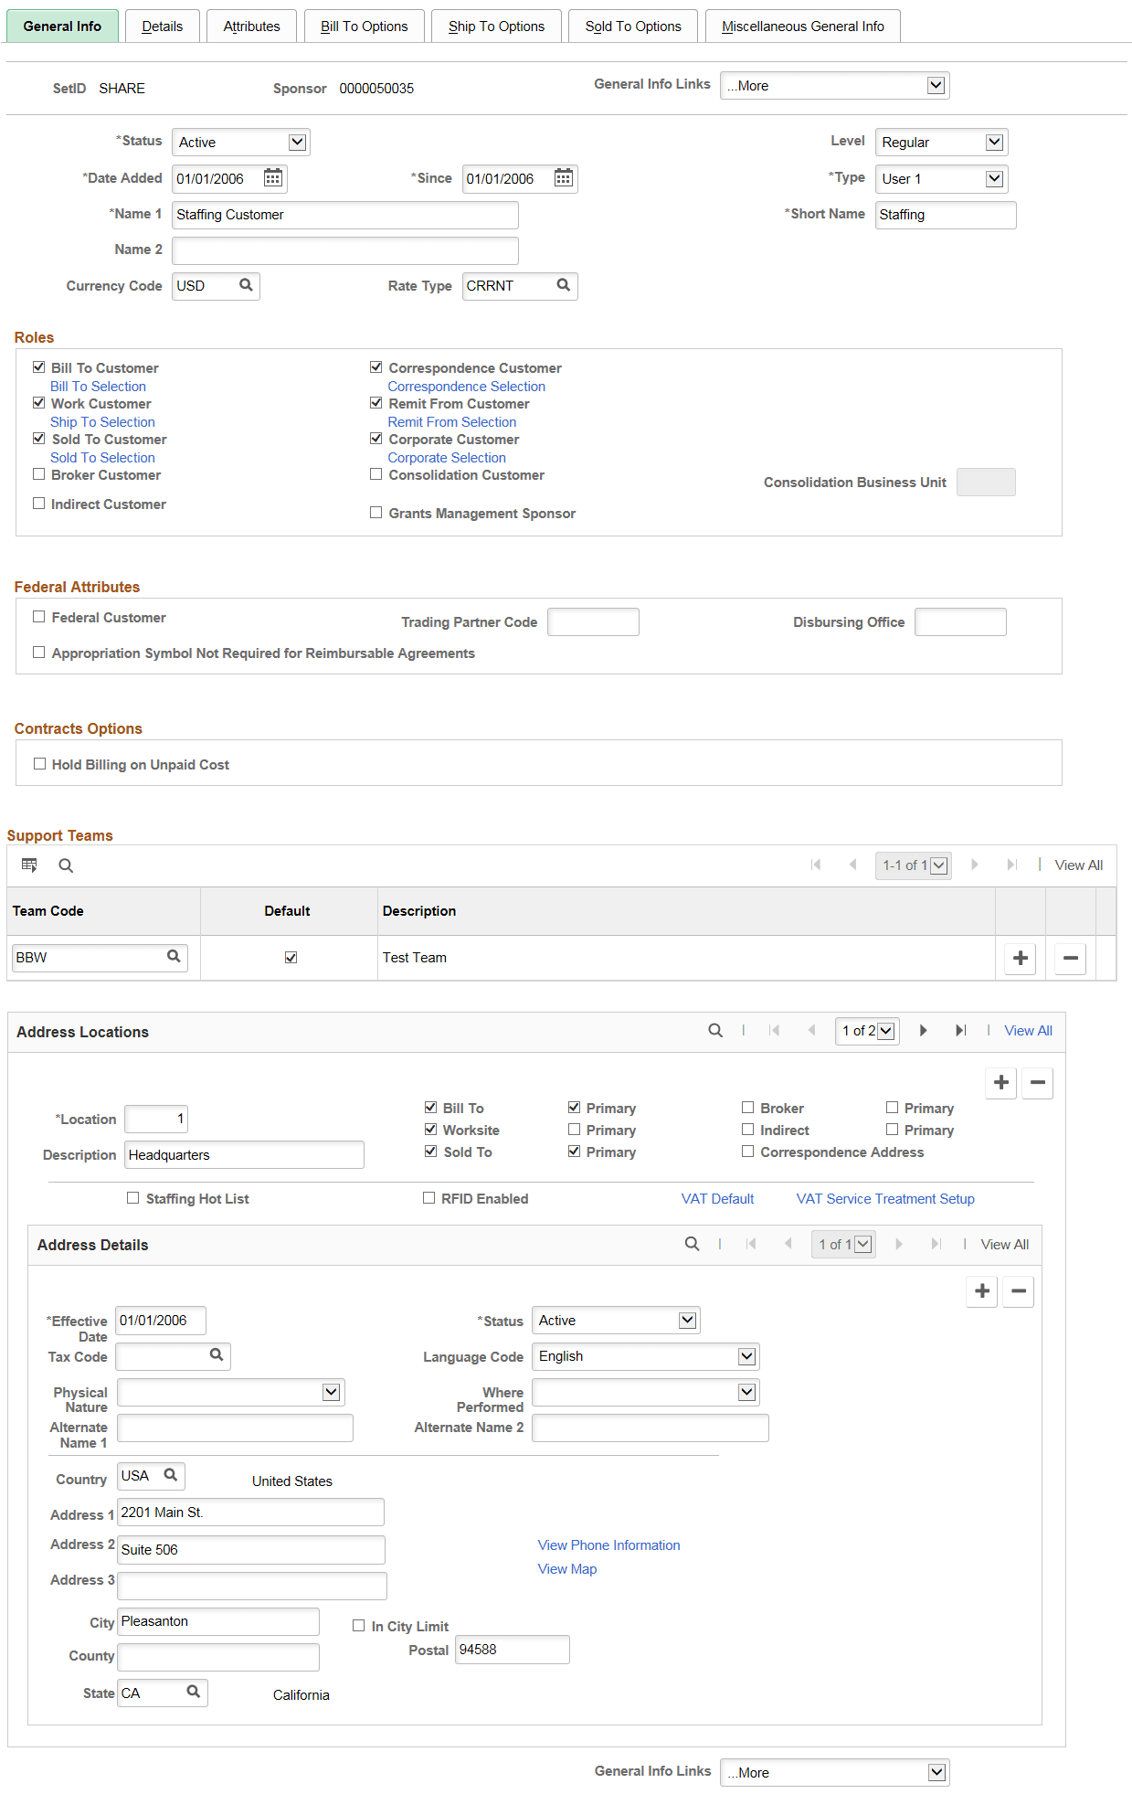The image size is (1132, 1794).
Task: Open the Physical Nature dropdown
Action: point(231,1393)
